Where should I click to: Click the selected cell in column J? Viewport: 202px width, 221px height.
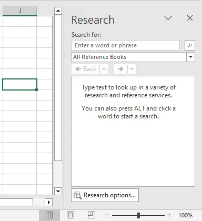[x=19, y=84]
